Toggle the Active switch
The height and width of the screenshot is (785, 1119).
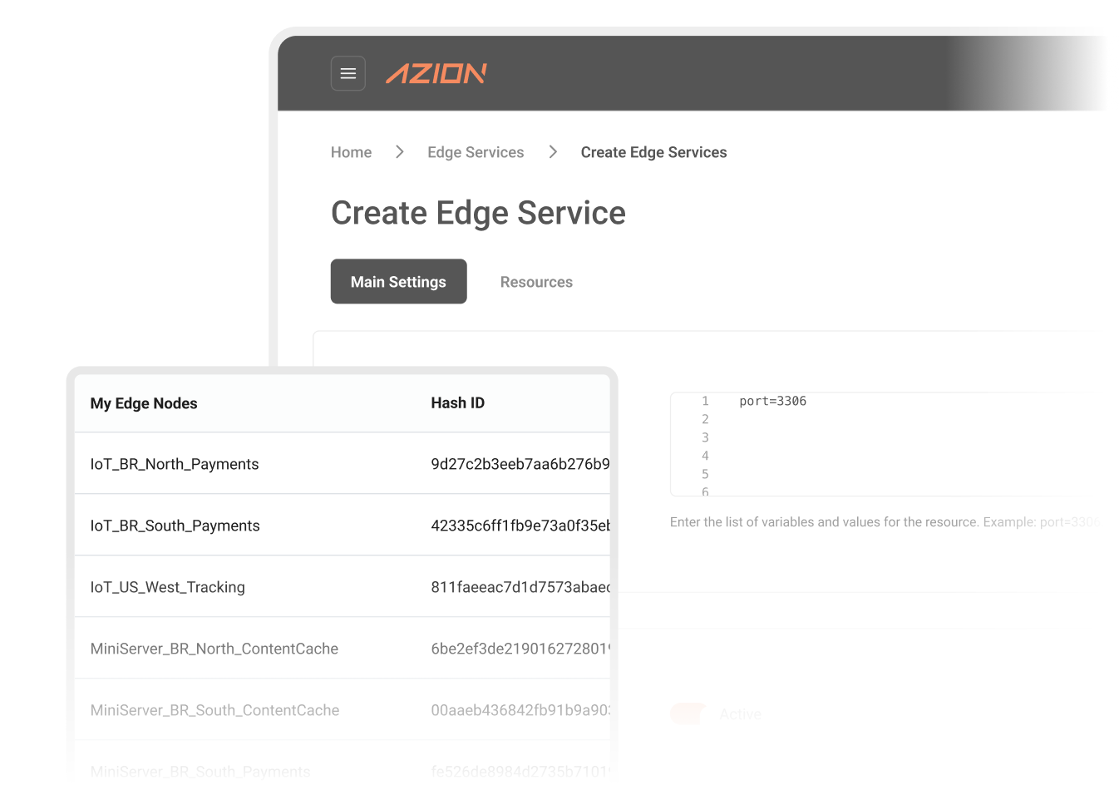tap(688, 713)
